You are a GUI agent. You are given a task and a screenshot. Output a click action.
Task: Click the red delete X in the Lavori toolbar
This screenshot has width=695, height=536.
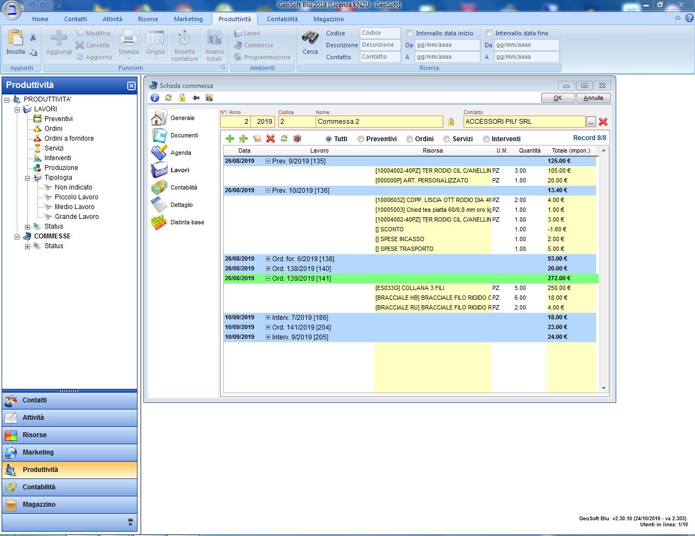point(271,138)
